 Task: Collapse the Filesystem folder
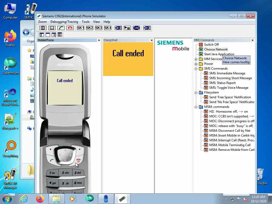pyautogui.click(x=196, y=93)
